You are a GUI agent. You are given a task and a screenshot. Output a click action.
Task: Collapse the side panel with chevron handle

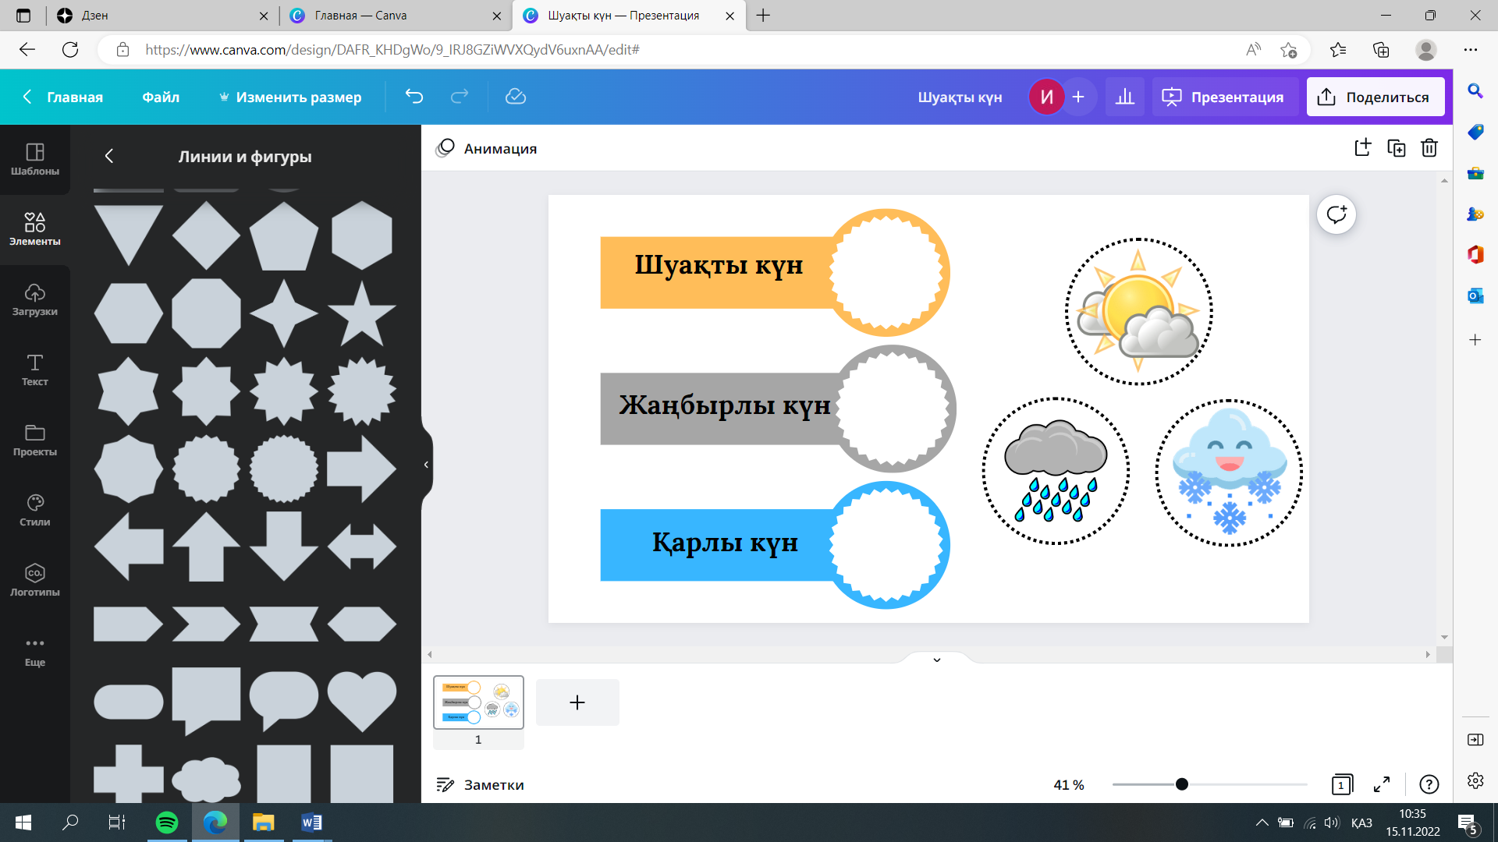tap(426, 465)
